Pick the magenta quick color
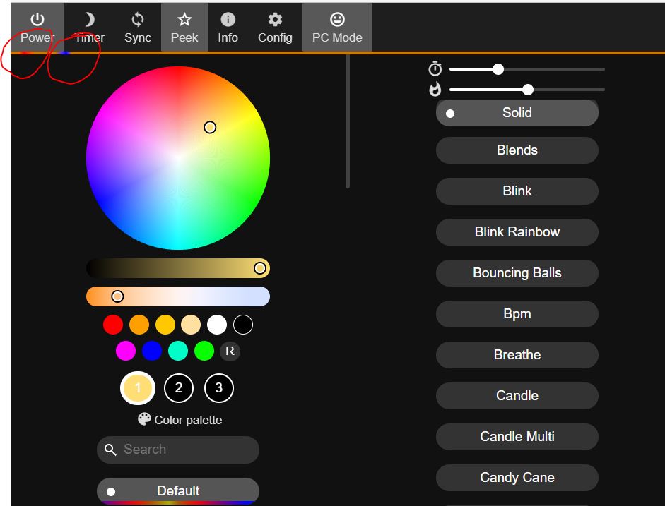Viewport: 665px width, 506px height. [126, 351]
